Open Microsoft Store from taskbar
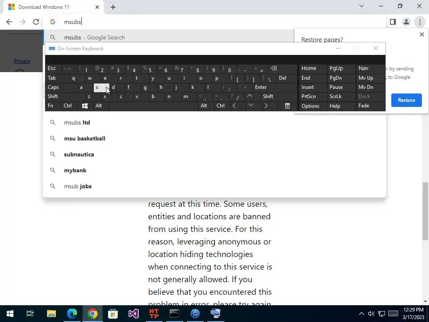429x322 pixels. pyautogui.click(x=113, y=314)
